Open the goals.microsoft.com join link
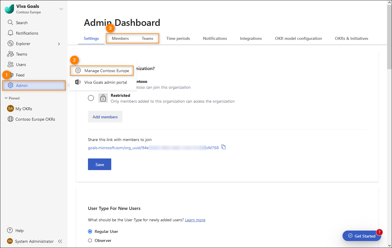The height and width of the screenshot is (248, 392). [153, 148]
